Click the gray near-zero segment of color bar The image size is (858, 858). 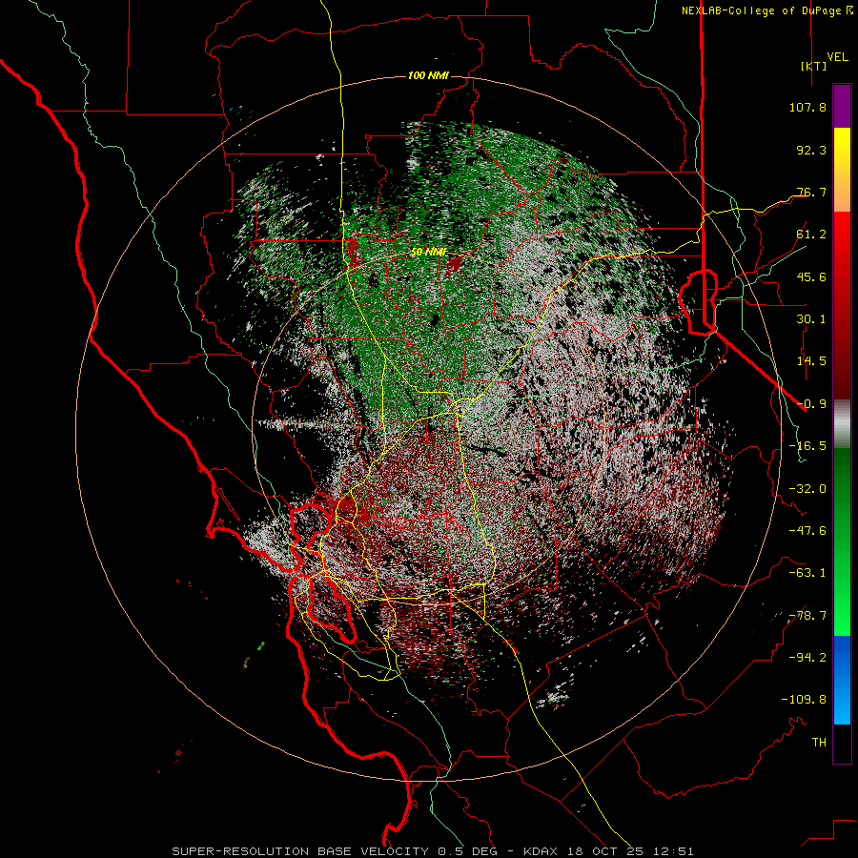[842, 424]
